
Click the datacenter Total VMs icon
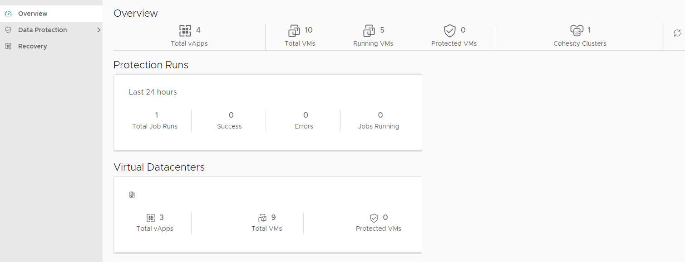click(x=262, y=218)
